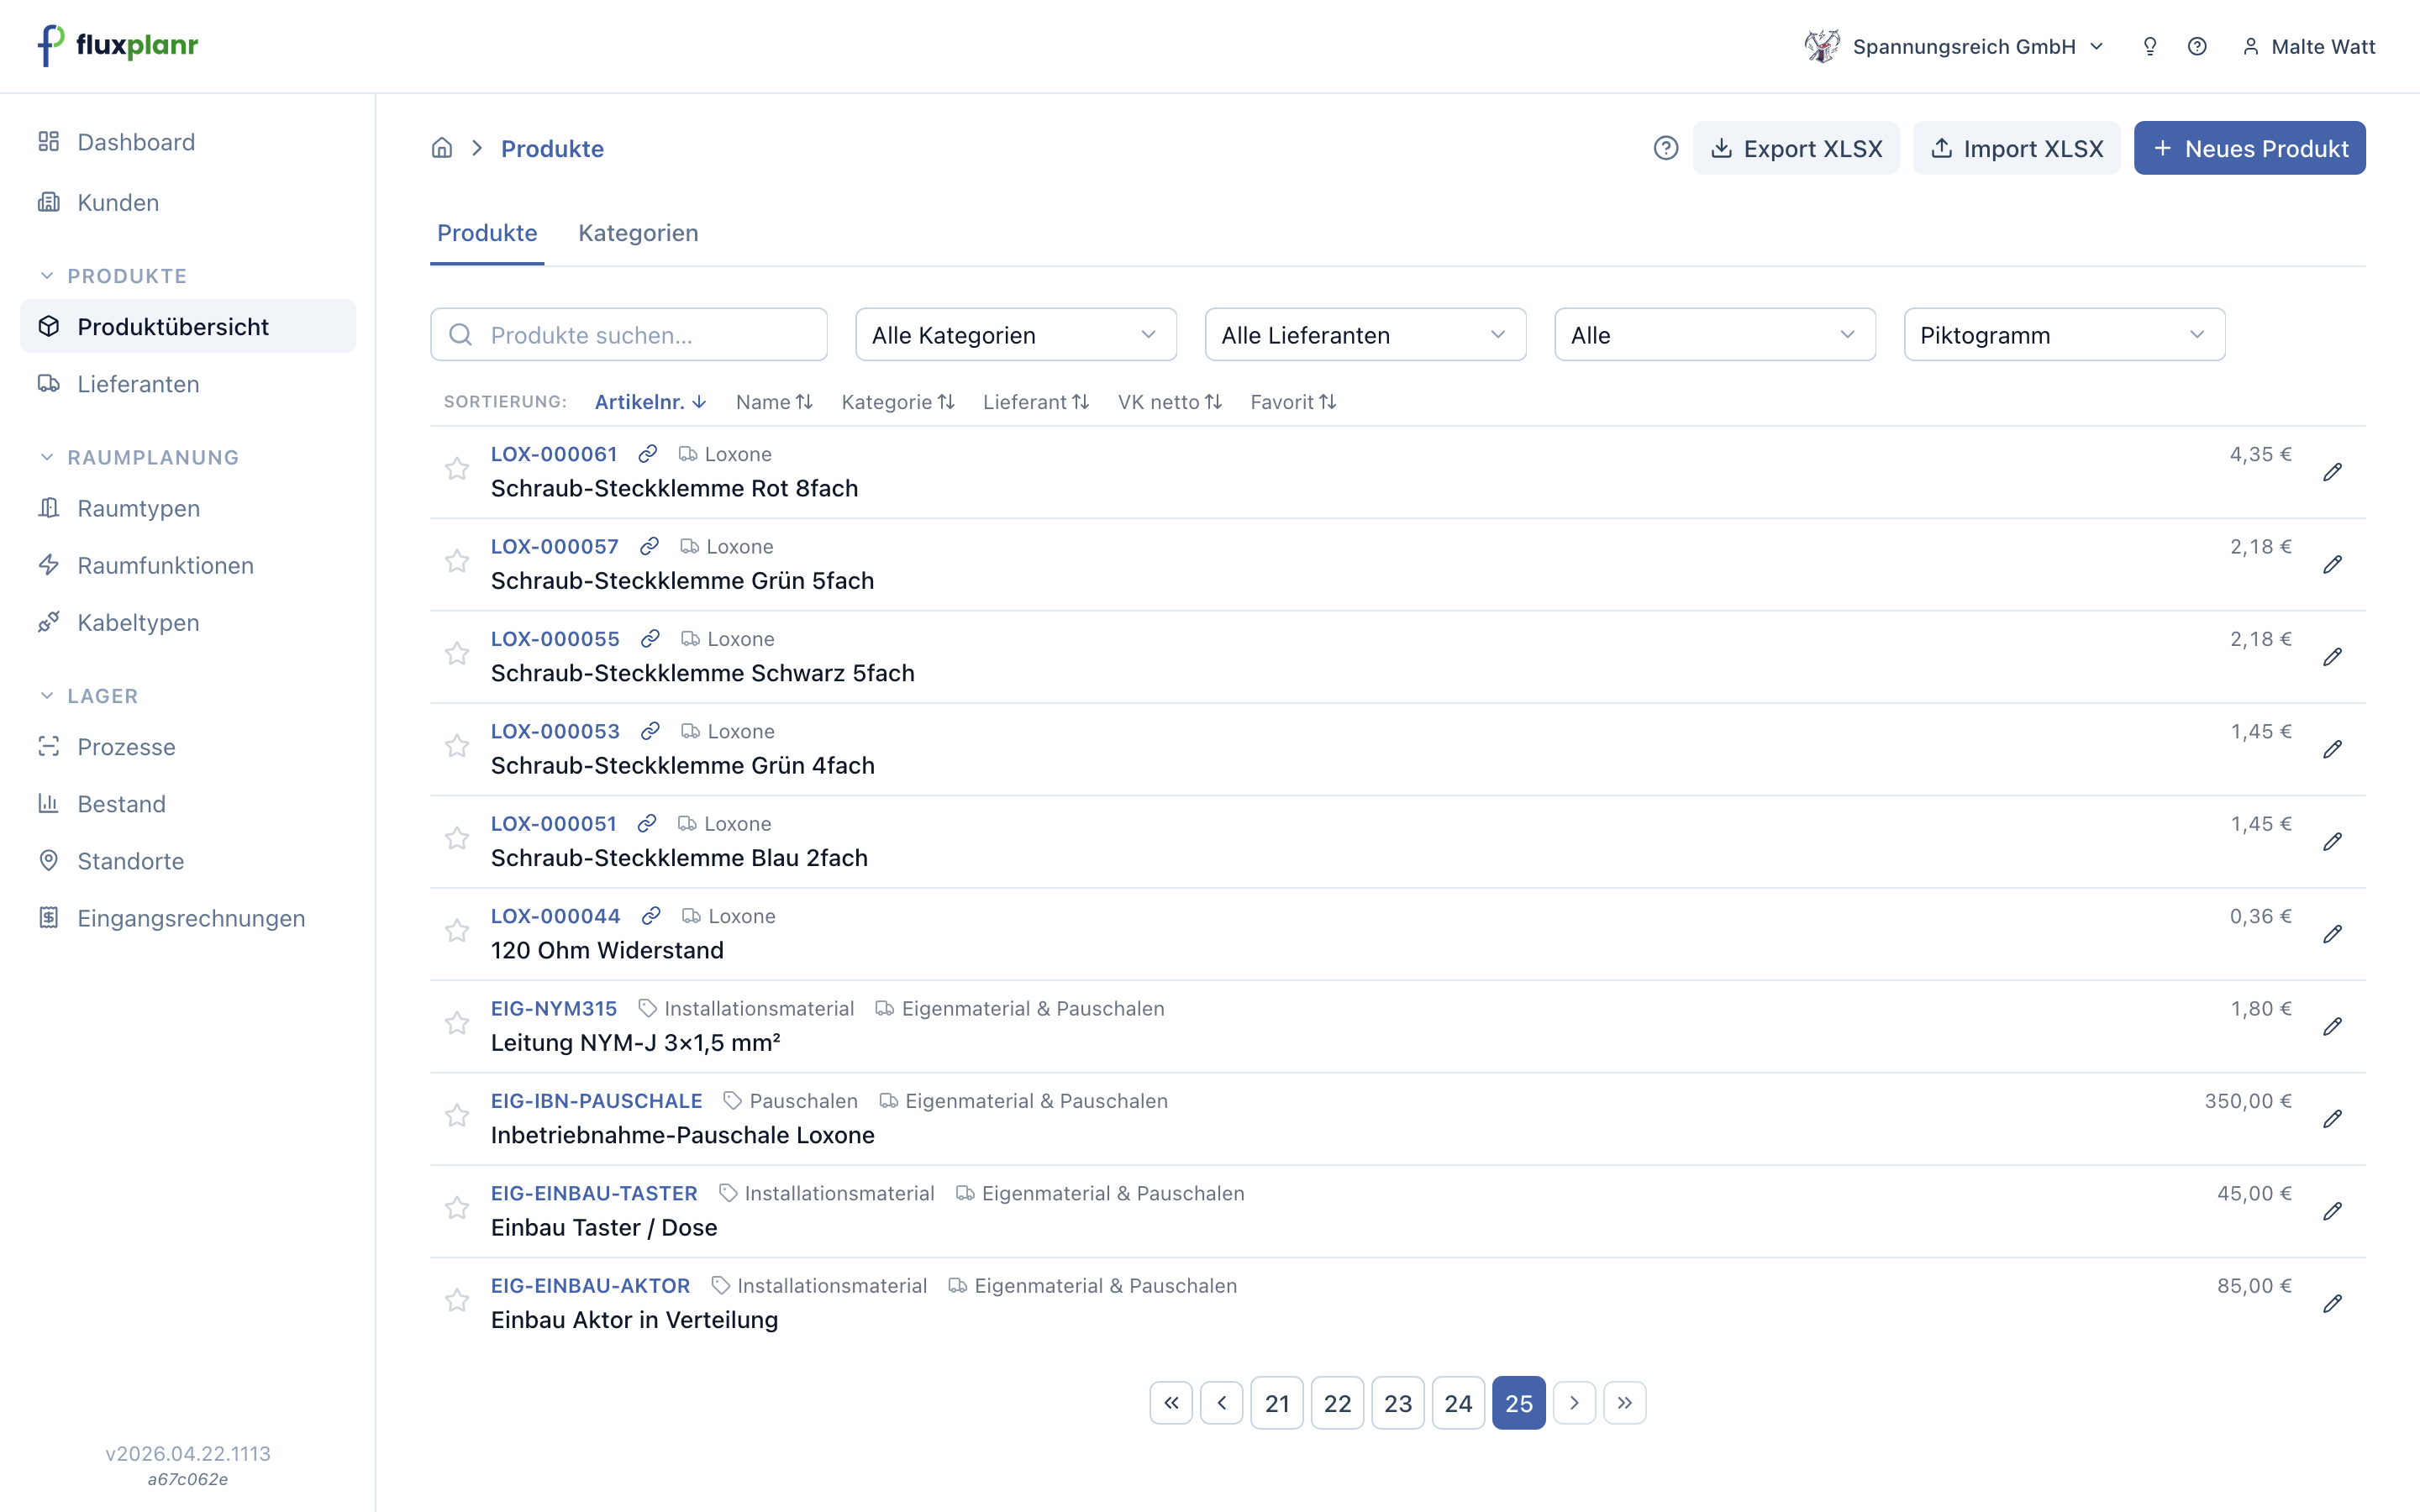Image resolution: width=2420 pixels, height=1512 pixels.
Task: Sort products by VK netto
Action: [x=1169, y=402]
